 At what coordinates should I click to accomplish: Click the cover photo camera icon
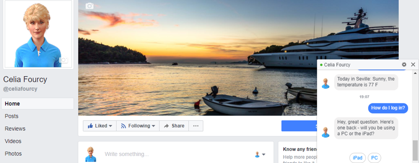90,6
